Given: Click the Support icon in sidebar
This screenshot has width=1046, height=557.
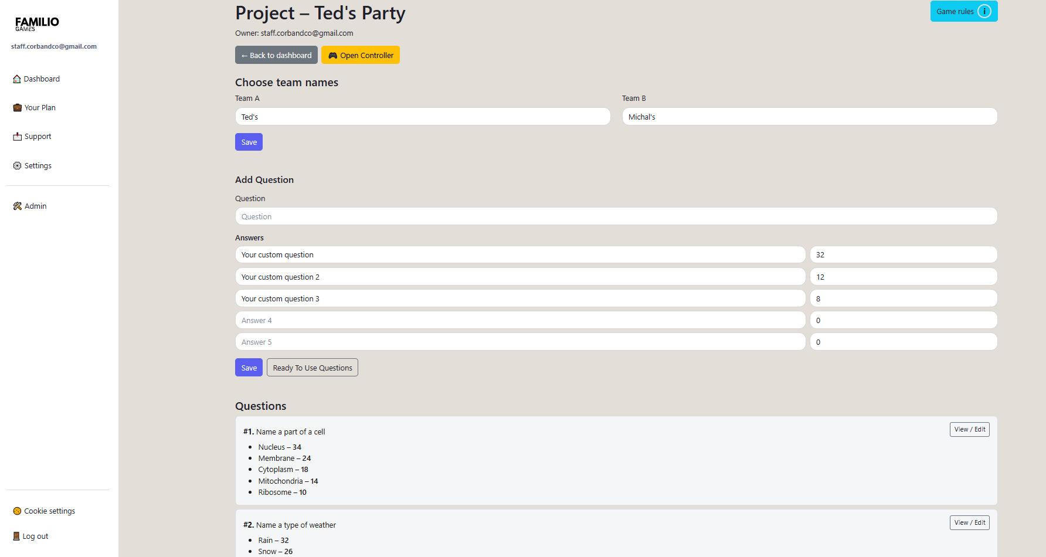Looking at the screenshot, I should (18, 137).
